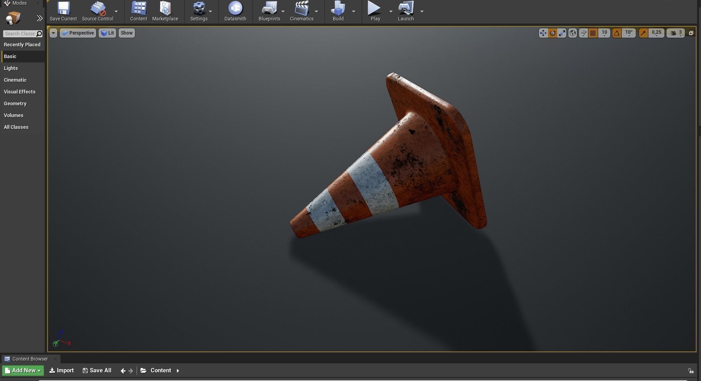Expand the Settings dropdown arrow
701x381 pixels.
tap(210, 11)
